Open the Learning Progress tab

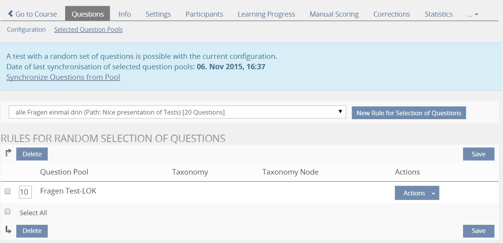coord(266,14)
